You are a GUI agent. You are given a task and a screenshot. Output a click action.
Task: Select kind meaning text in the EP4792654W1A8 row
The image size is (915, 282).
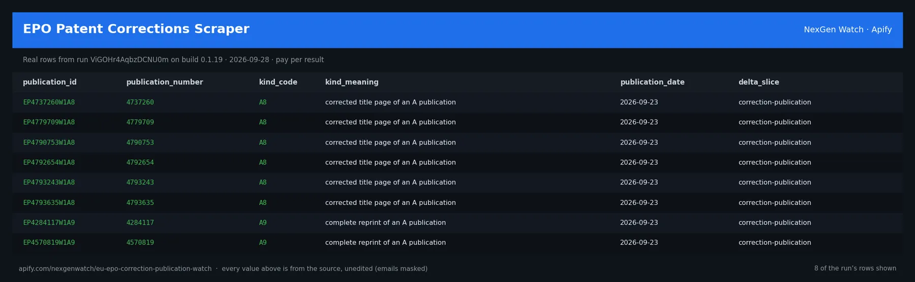(390, 162)
